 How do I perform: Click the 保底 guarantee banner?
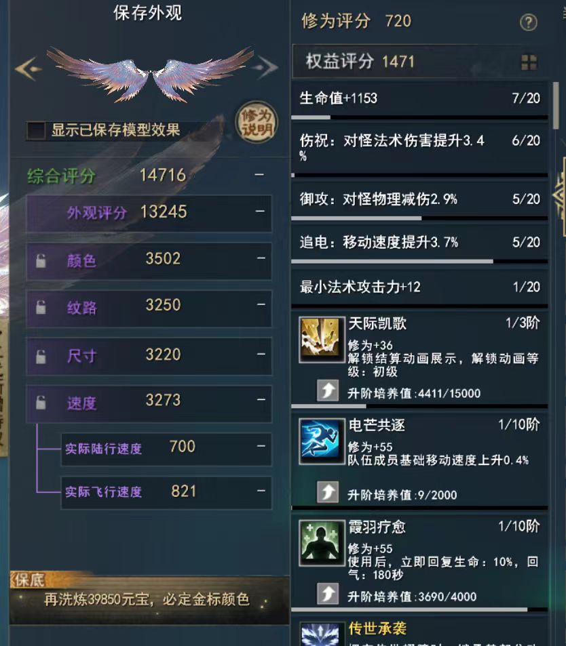click(149, 598)
